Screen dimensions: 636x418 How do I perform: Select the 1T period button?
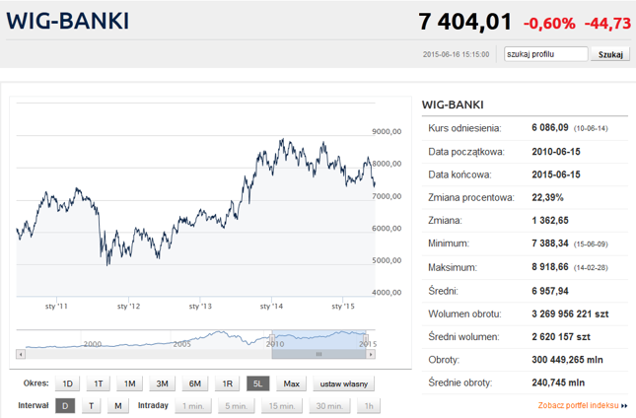tap(99, 383)
